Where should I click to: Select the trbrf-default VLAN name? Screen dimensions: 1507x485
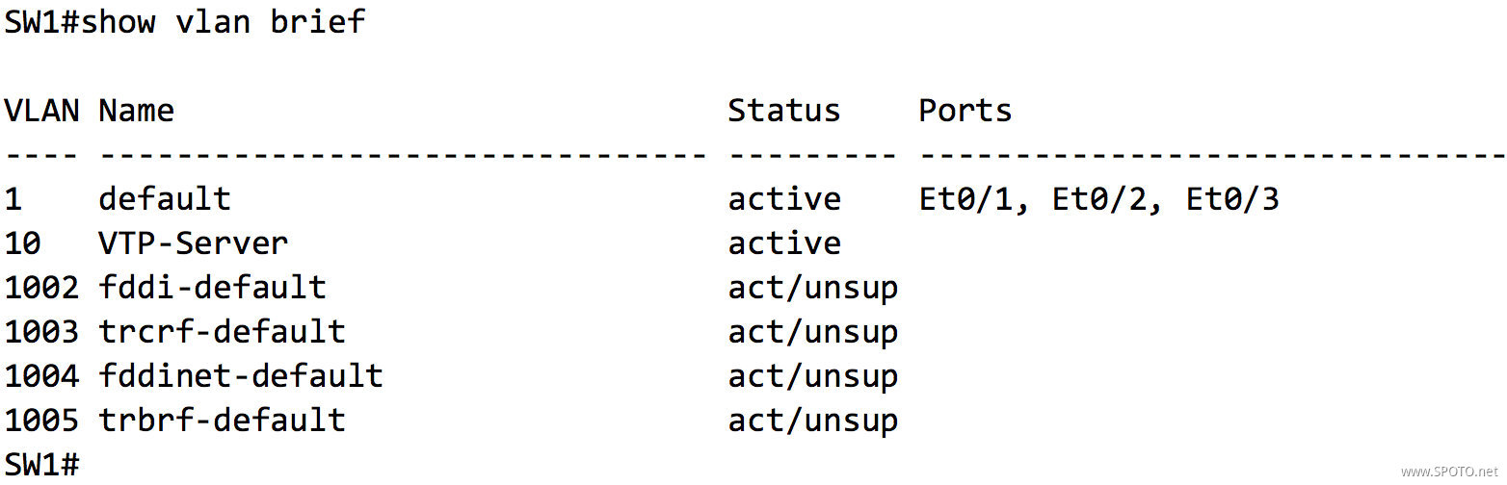pyautogui.click(x=222, y=421)
